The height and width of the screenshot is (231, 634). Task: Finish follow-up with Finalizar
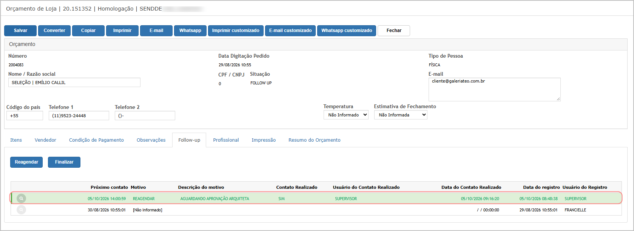tap(64, 162)
